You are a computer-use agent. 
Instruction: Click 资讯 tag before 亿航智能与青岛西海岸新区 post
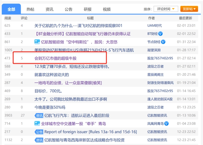39,140
